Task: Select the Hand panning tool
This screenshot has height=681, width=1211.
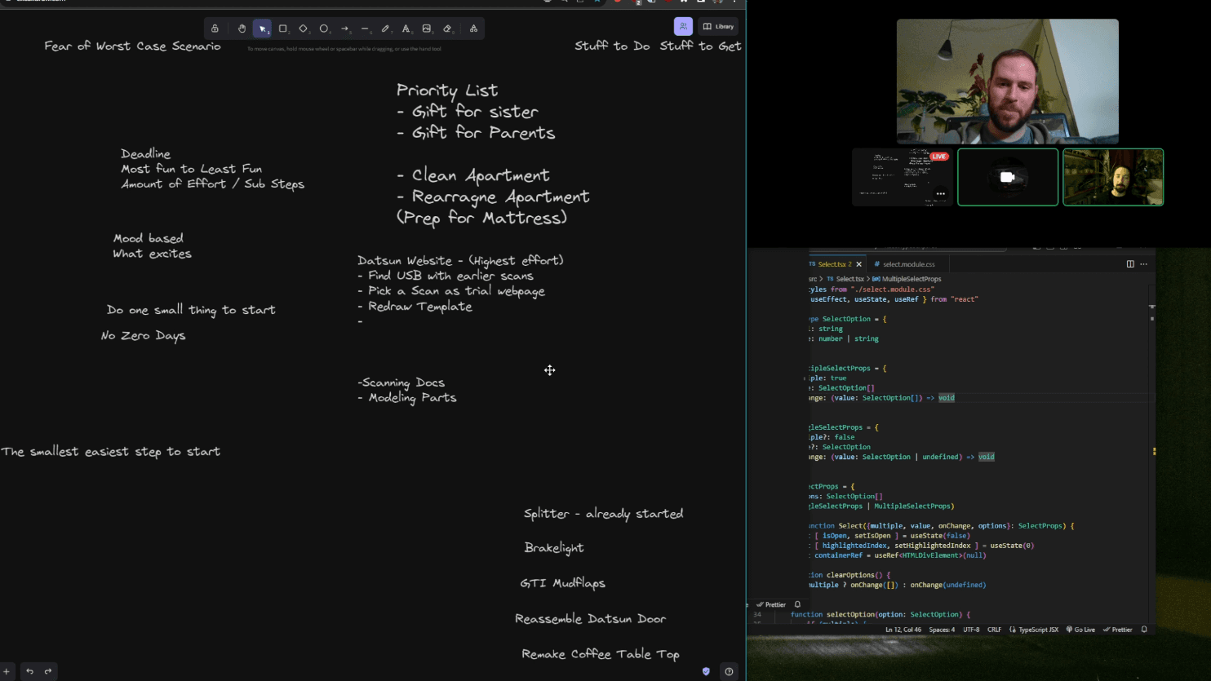Action: pyautogui.click(x=242, y=29)
